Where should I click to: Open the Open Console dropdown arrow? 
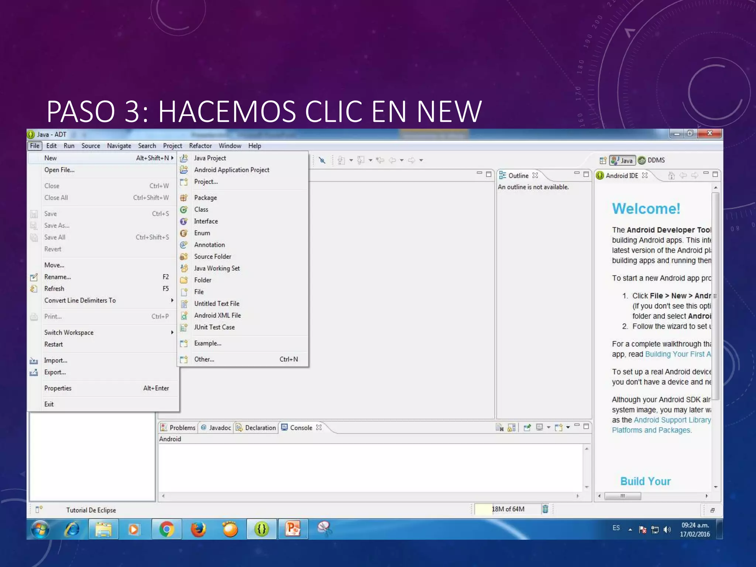(568, 427)
